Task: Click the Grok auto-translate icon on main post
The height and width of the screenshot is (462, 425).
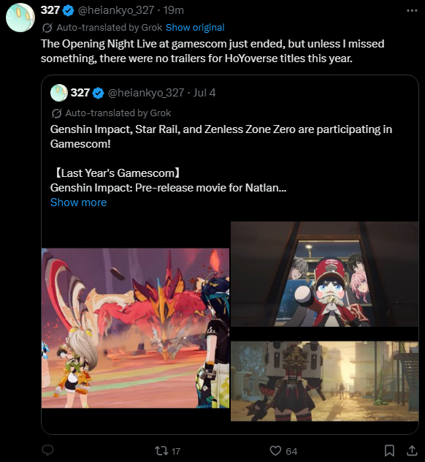Action: pyautogui.click(x=47, y=28)
